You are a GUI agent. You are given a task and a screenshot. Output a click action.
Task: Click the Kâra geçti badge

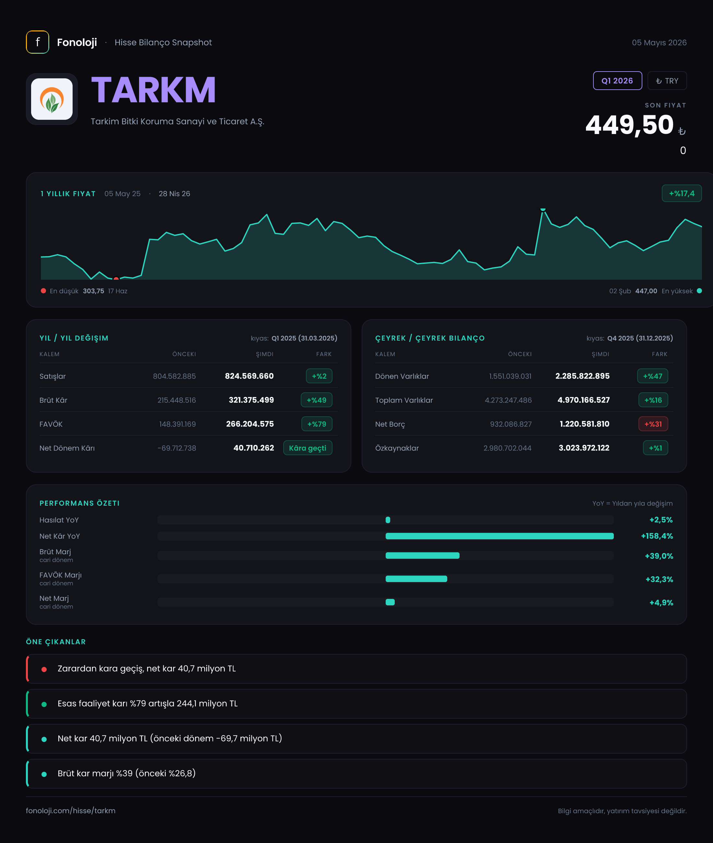point(308,448)
